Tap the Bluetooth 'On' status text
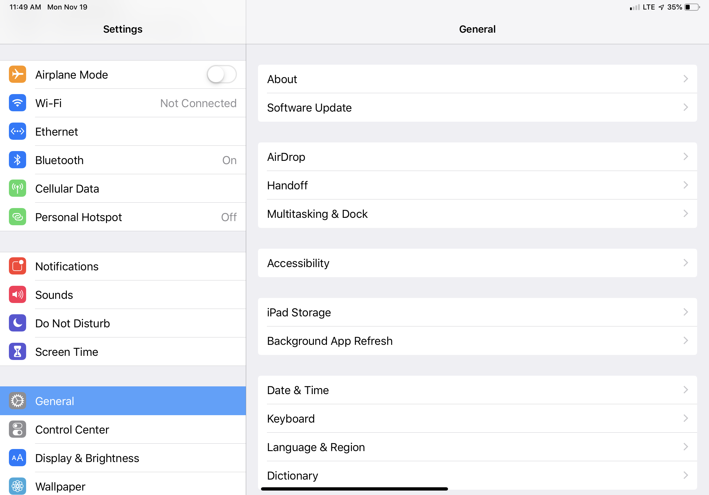Screen dimensions: 709x495 tap(230, 160)
